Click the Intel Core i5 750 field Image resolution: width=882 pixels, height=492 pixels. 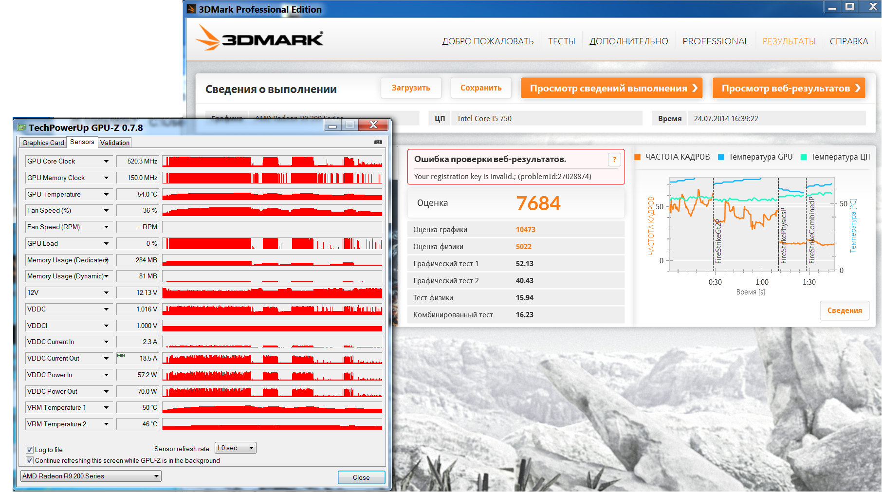(547, 118)
